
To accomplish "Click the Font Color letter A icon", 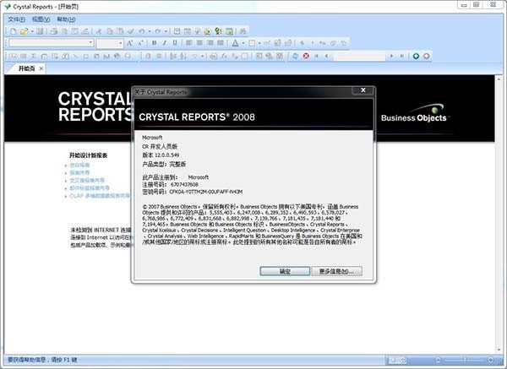I will pos(236,43).
